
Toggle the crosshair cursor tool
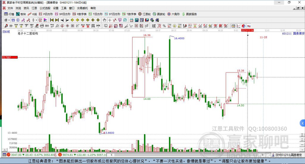click(110, 20)
